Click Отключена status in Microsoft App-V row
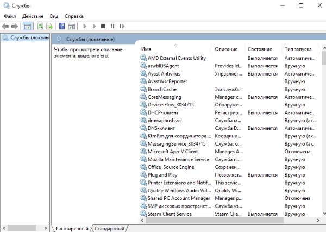Image resolution: width=326 pixels, height=232 pixels. pos(297,152)
